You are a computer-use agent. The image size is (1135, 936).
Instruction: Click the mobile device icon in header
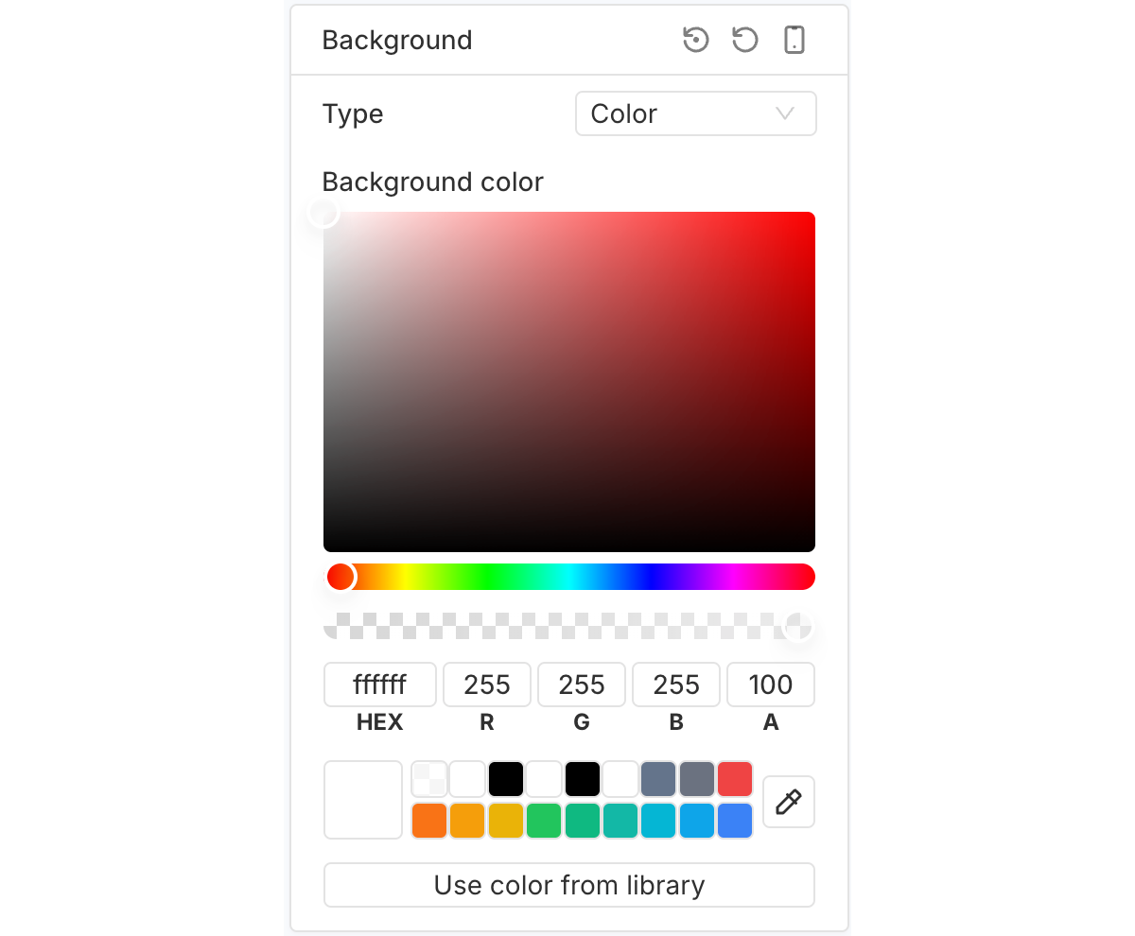coord(794,40)
